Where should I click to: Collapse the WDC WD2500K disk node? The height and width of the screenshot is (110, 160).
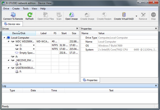coord(9,42)
